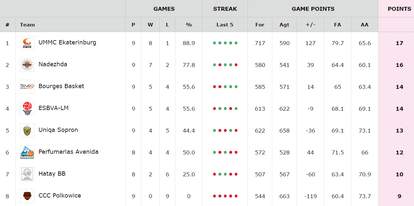Select the ESBVA-LM basketball hoop logo
The height and width of the screenshot is (206, 414).
tap(27, 109)
